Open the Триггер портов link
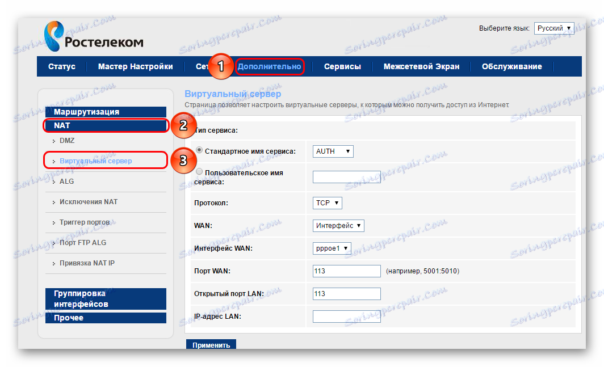The height and width of the screenshot is (367, 604). pos(85,222)
